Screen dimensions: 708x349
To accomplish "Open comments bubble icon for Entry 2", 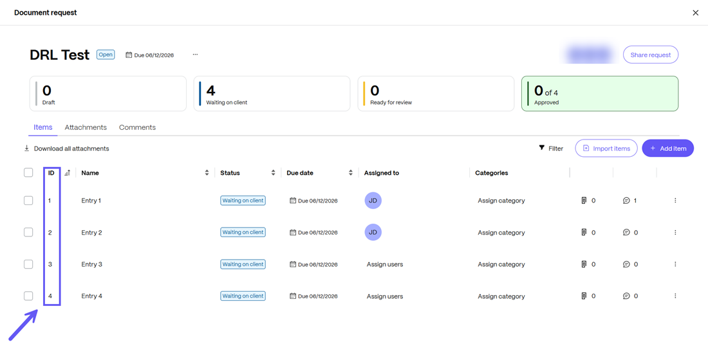I will tap(626, 232).
